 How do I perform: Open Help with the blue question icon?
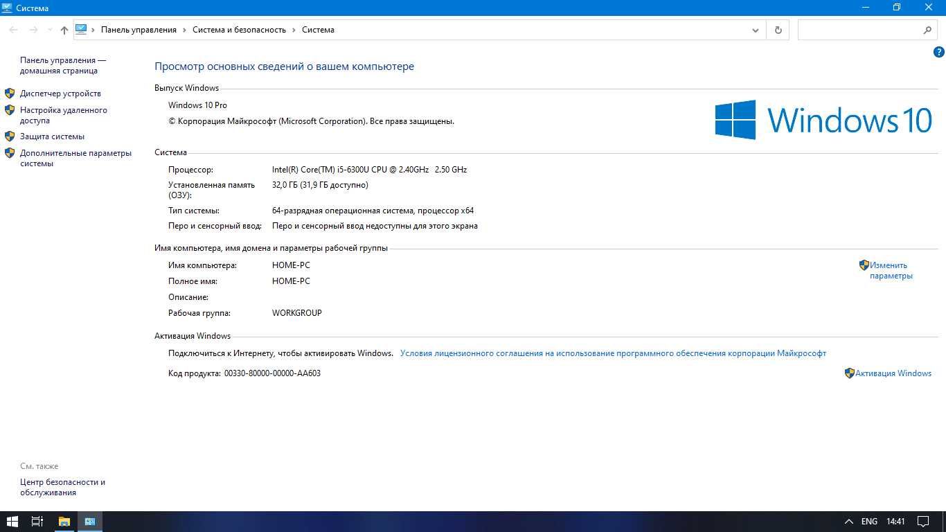[939, 52]
